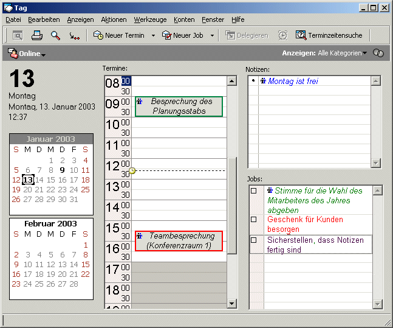Click the 08:00 selected time slot

pos(126,81)
